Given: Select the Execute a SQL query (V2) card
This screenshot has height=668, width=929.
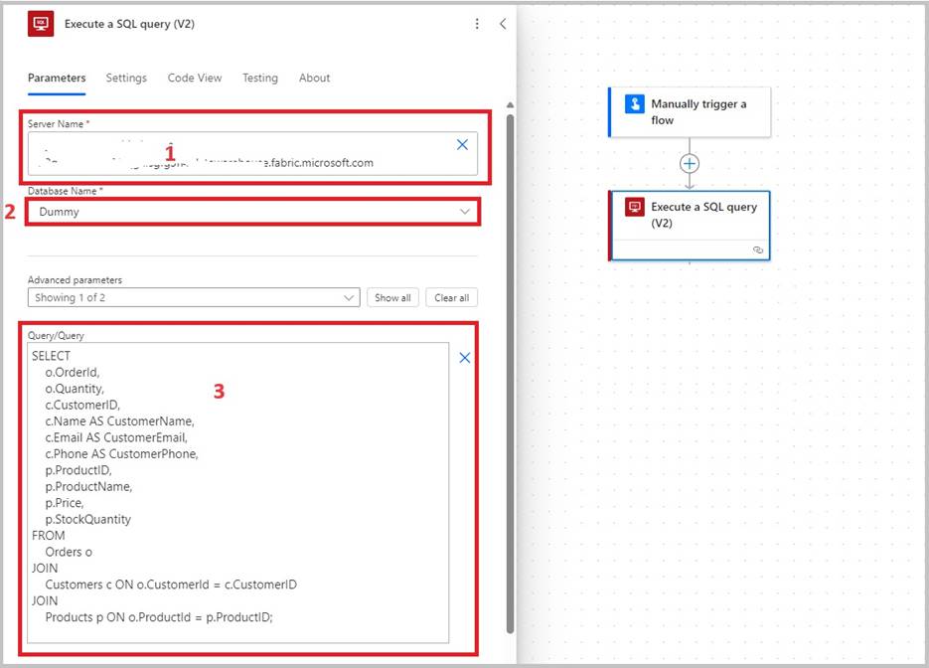Looking at the screenshot, I should (x=691, y=226).
